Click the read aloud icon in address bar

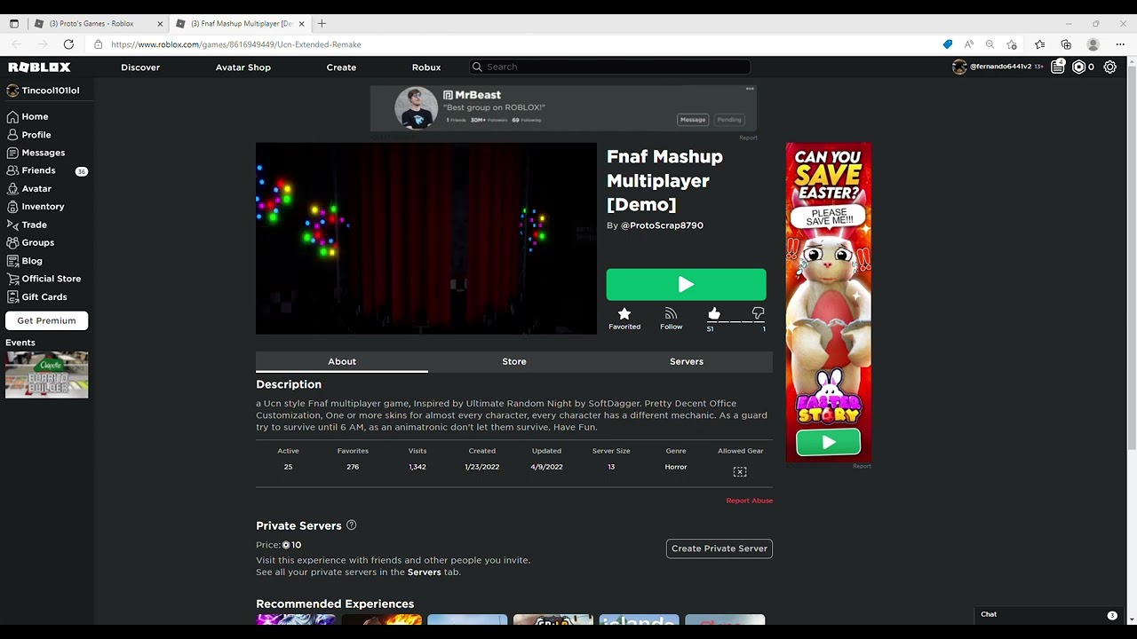tap(968, 44)
